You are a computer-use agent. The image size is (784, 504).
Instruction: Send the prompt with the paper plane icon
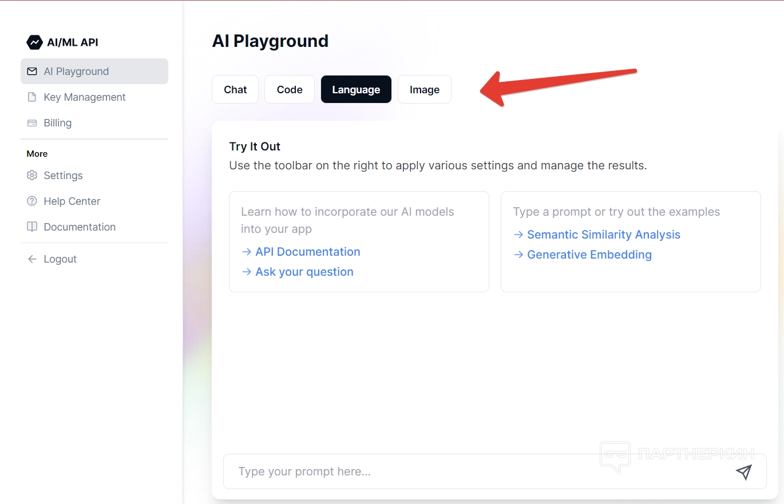coord(743,472)
